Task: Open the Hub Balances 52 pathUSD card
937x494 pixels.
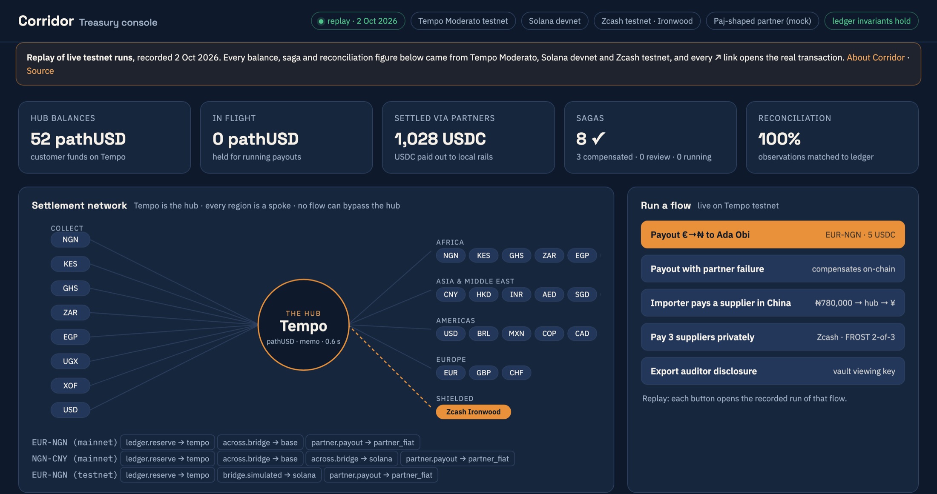Action: click(x=104, y=137)
